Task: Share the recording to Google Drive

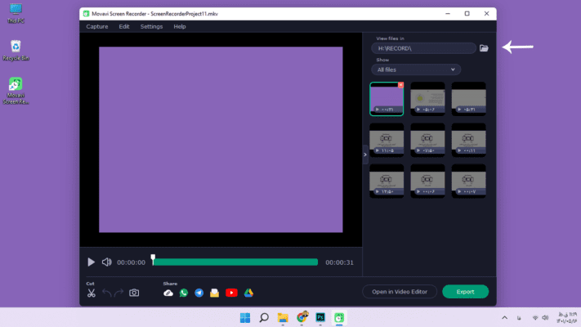Action: 248,293
